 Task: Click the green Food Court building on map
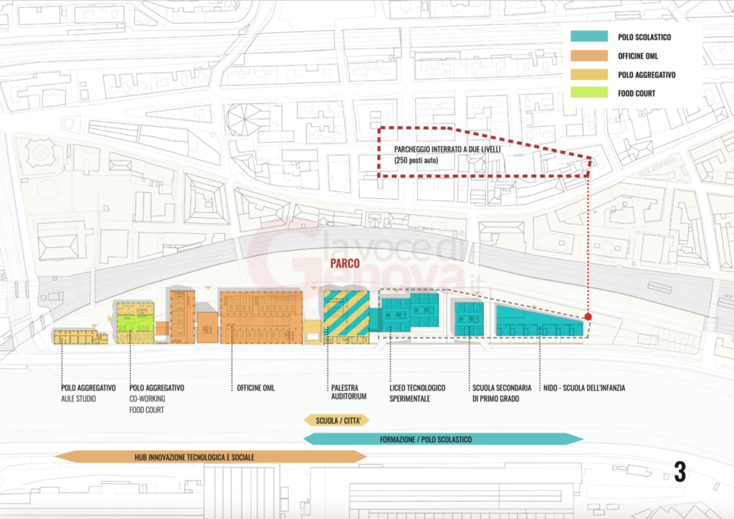point(136,322)
